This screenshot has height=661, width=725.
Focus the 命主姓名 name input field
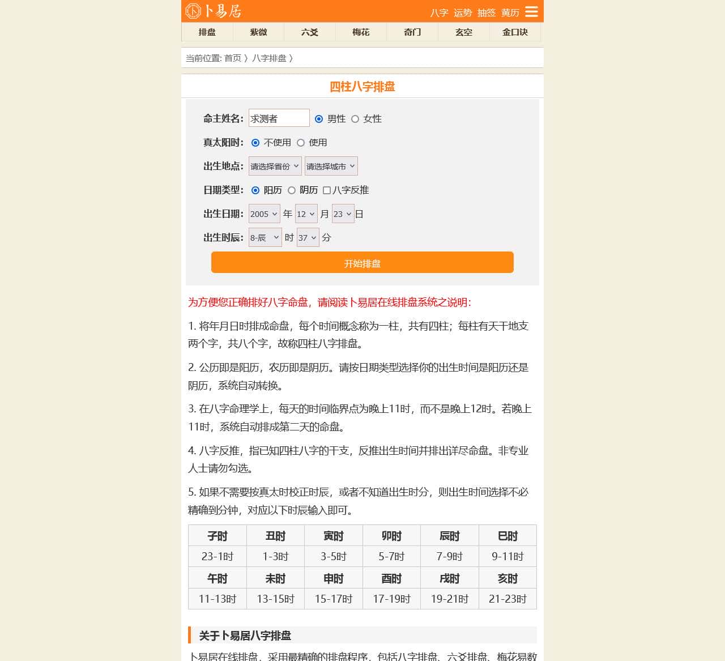[279, 118]
